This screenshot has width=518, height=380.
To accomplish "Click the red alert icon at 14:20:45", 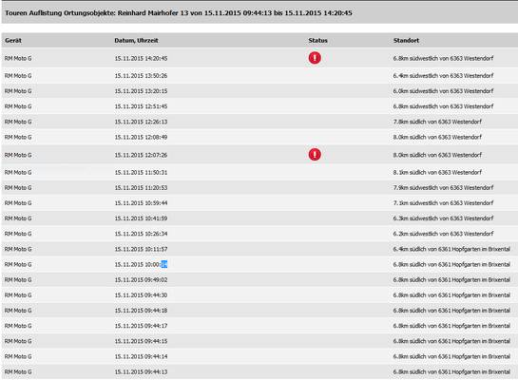I will [315, 58].
